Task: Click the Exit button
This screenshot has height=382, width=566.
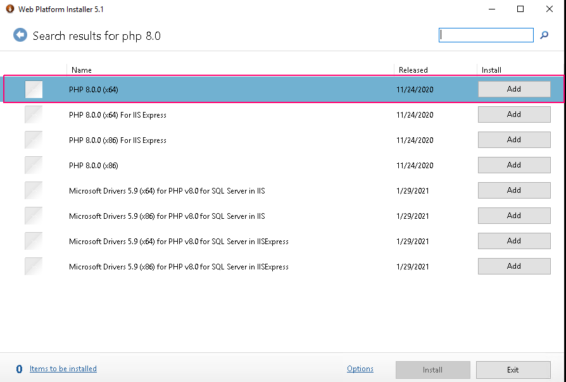Action: (x=513, y=370)
